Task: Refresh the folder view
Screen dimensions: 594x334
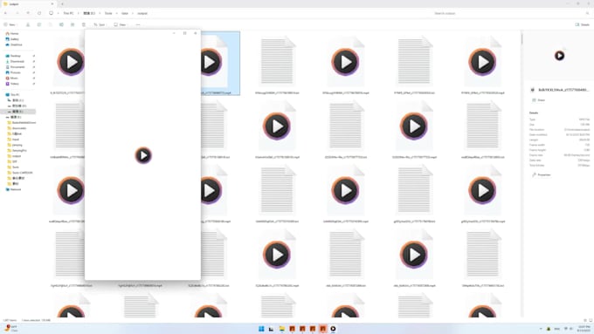Action: click(x=39, y=13)
